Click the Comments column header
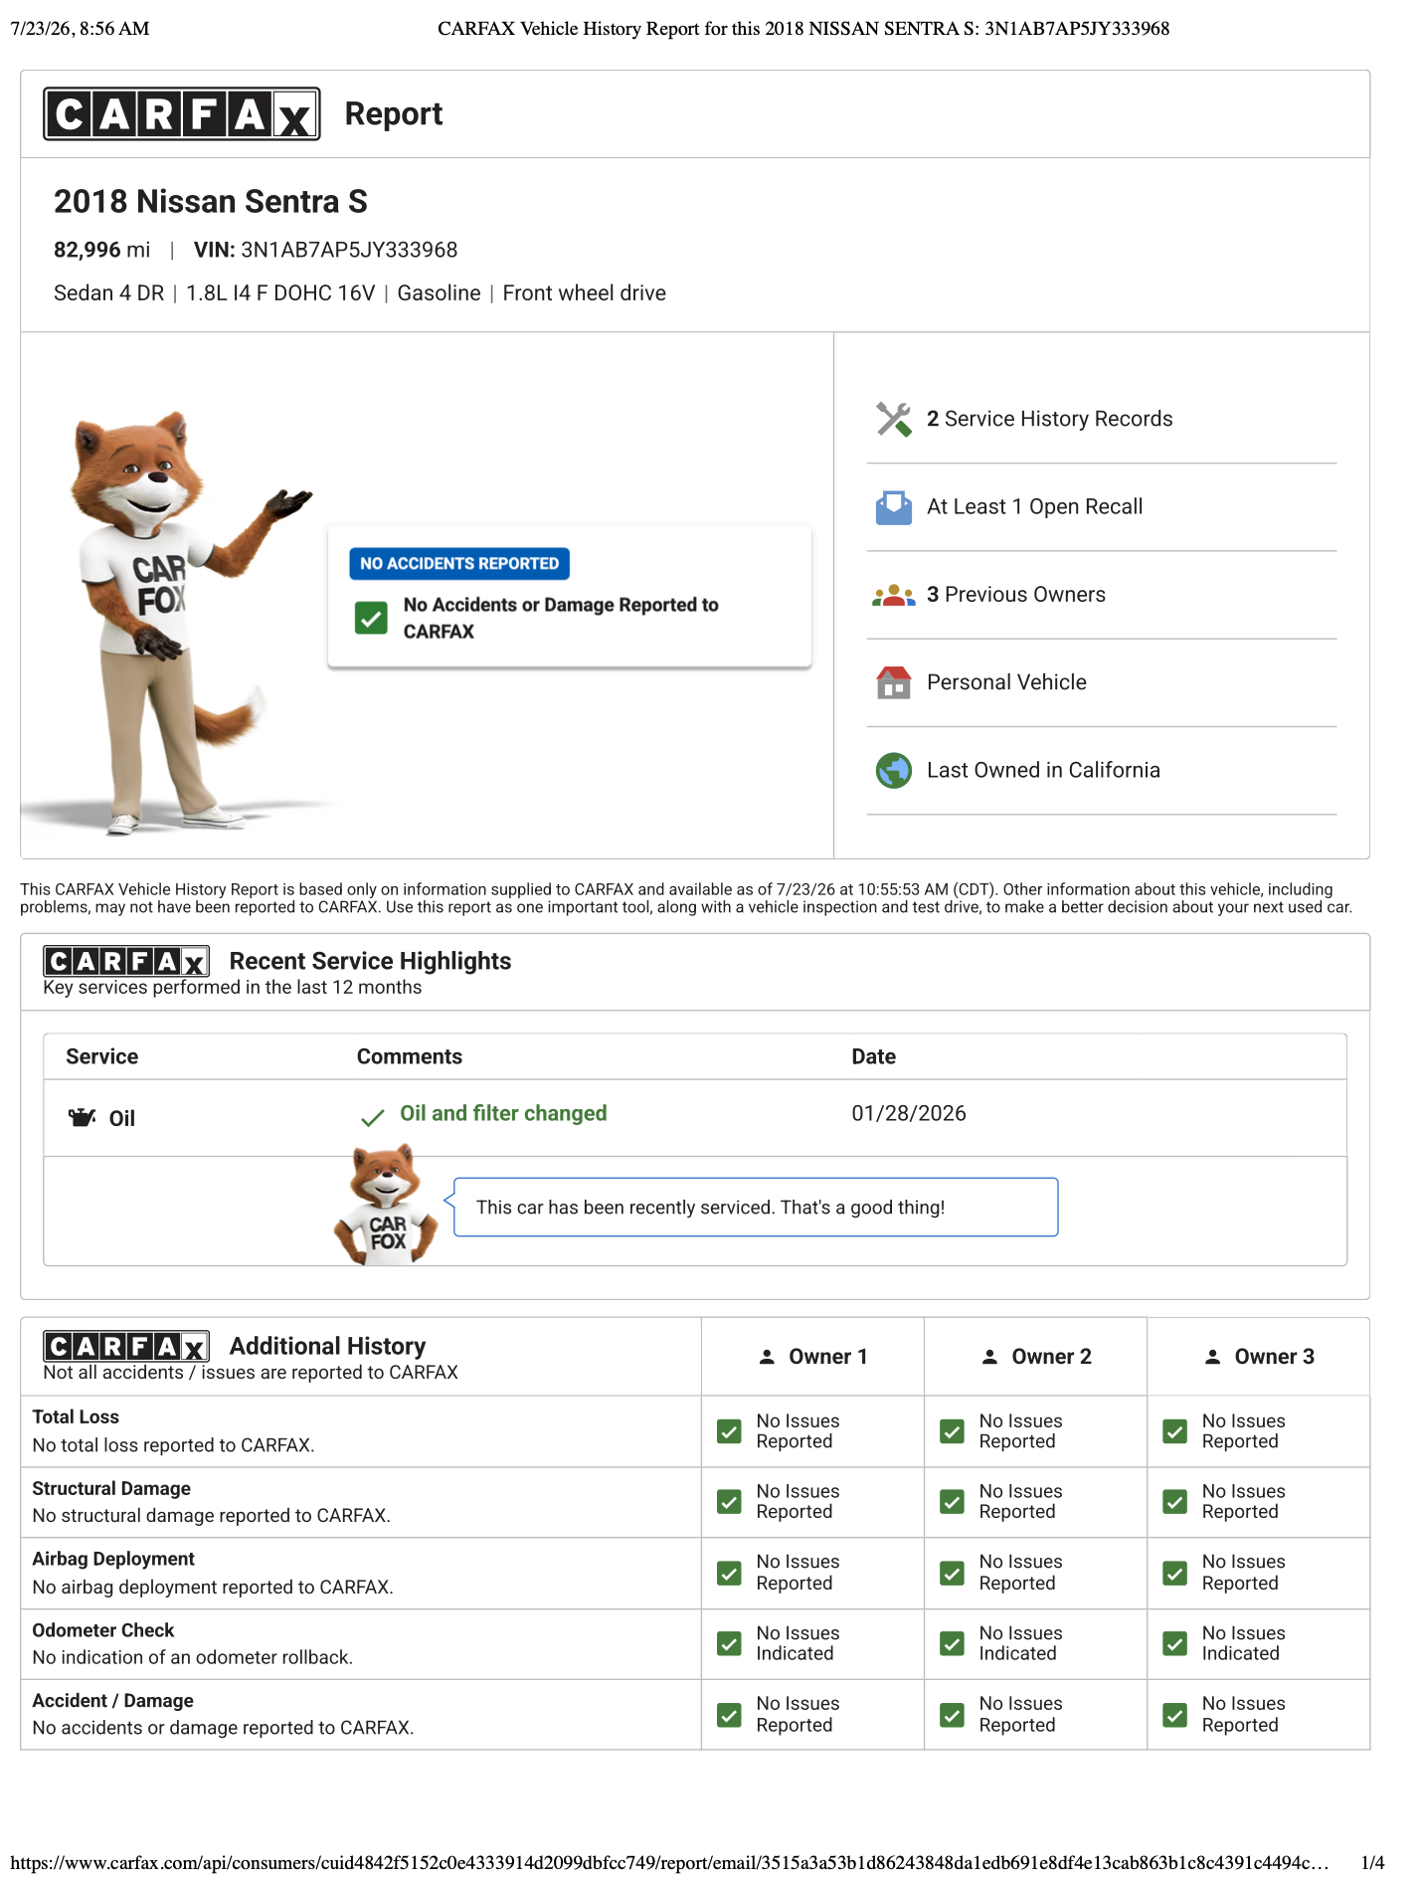 pyautogui.click(x=410, y=1056)
